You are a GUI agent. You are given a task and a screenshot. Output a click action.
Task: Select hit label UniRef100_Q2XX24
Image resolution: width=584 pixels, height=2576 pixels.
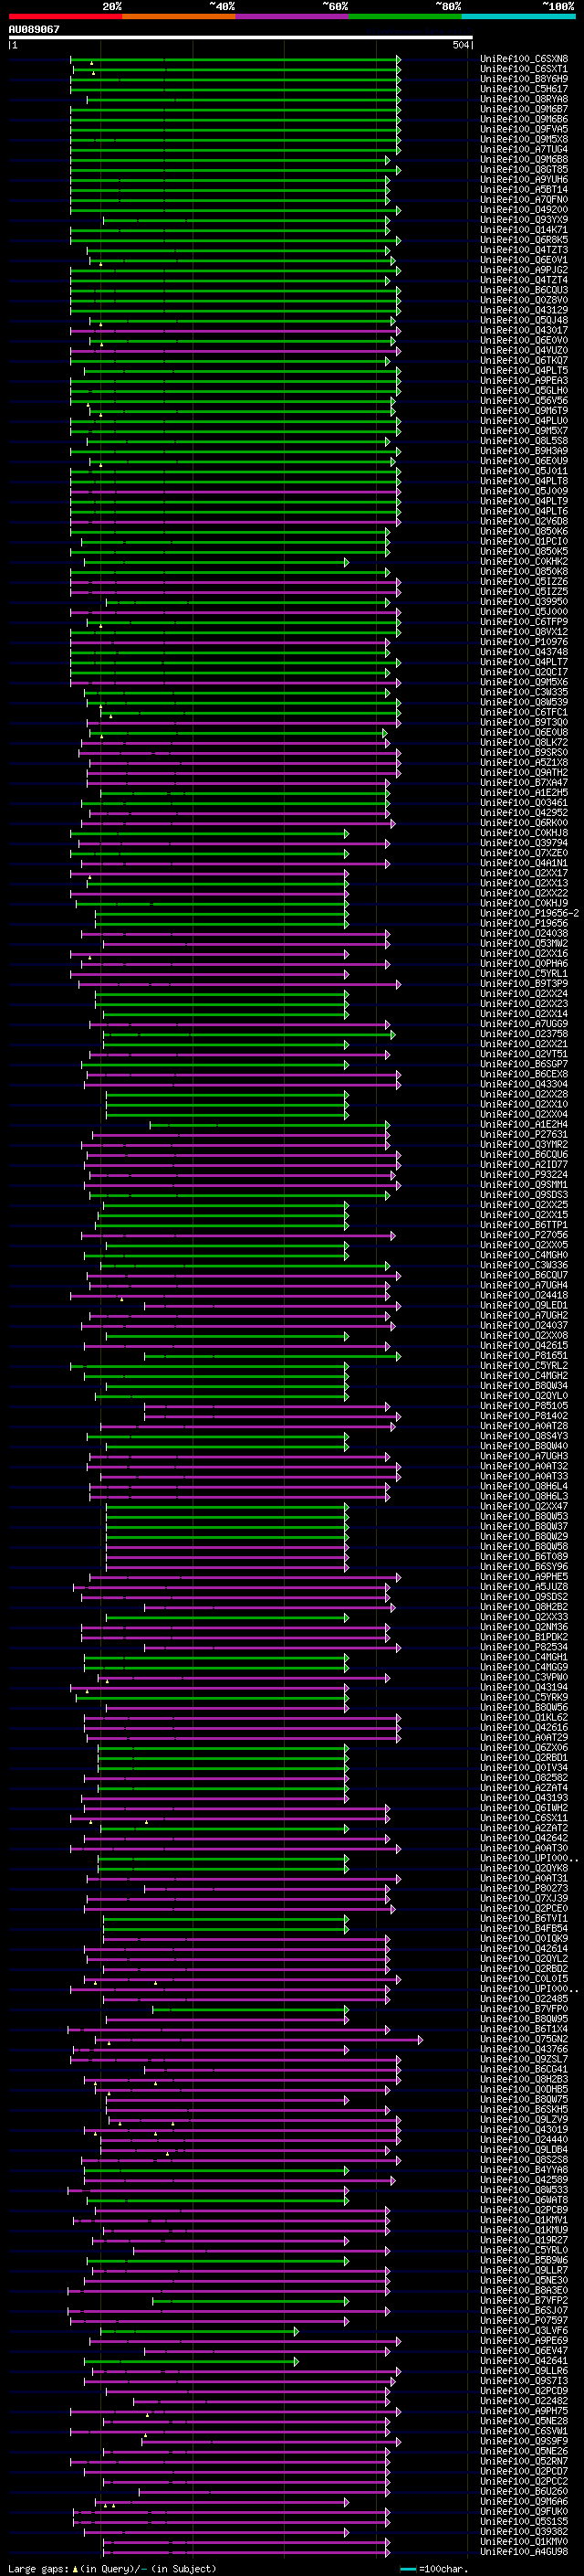[x=524, y=994]
